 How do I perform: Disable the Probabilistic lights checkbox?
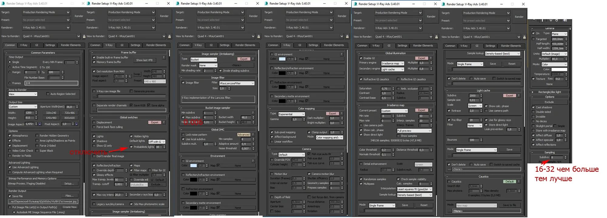click(x=131, y=147)
